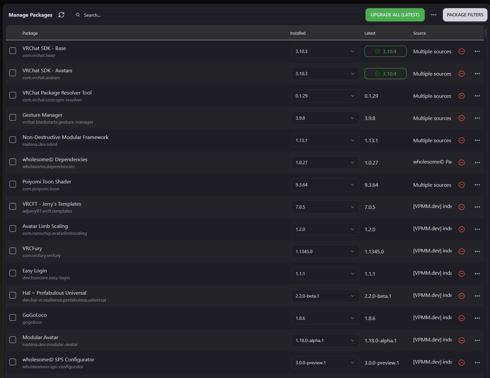Remove Prefabulous Universal package
Image resolution: width=490 pixels, height=378 pixels.
tap(462, 296)
